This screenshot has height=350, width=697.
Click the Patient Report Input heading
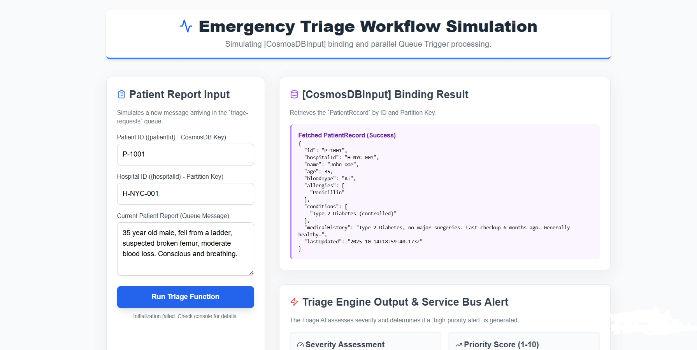tap(179, 95)
